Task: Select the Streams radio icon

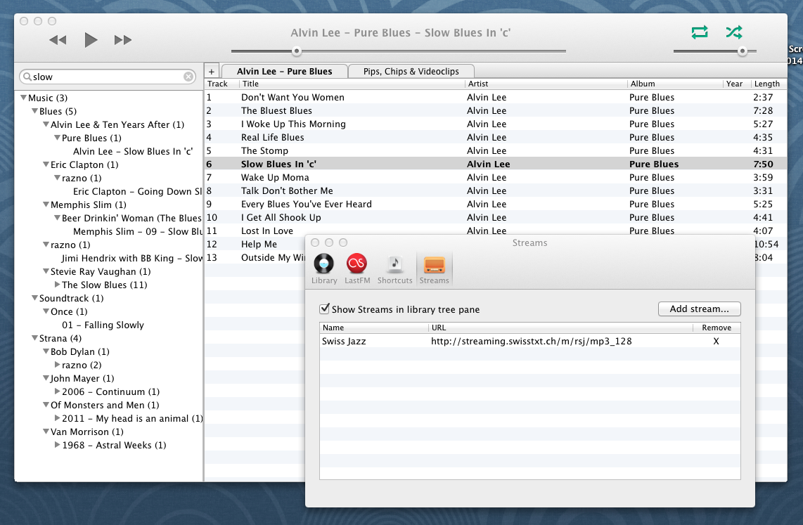Action: [x=434, y=268]
